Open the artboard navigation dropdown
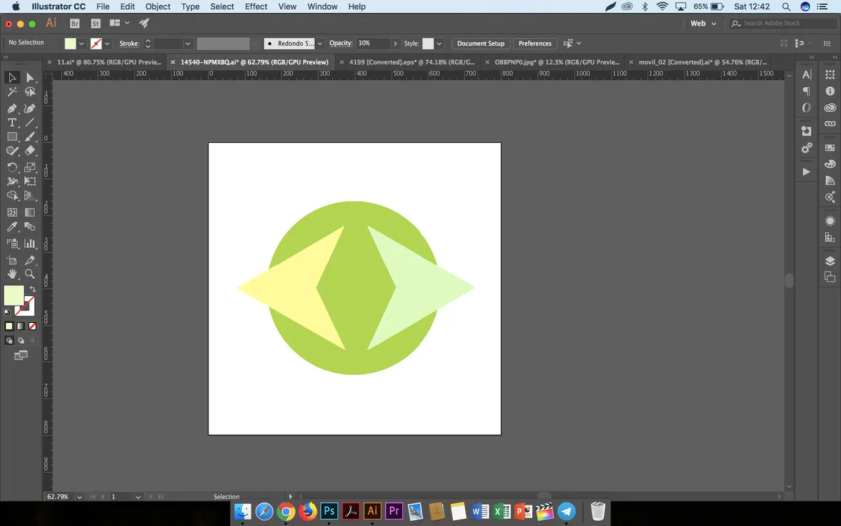The image size is (841, 526). tap(138, 497)
